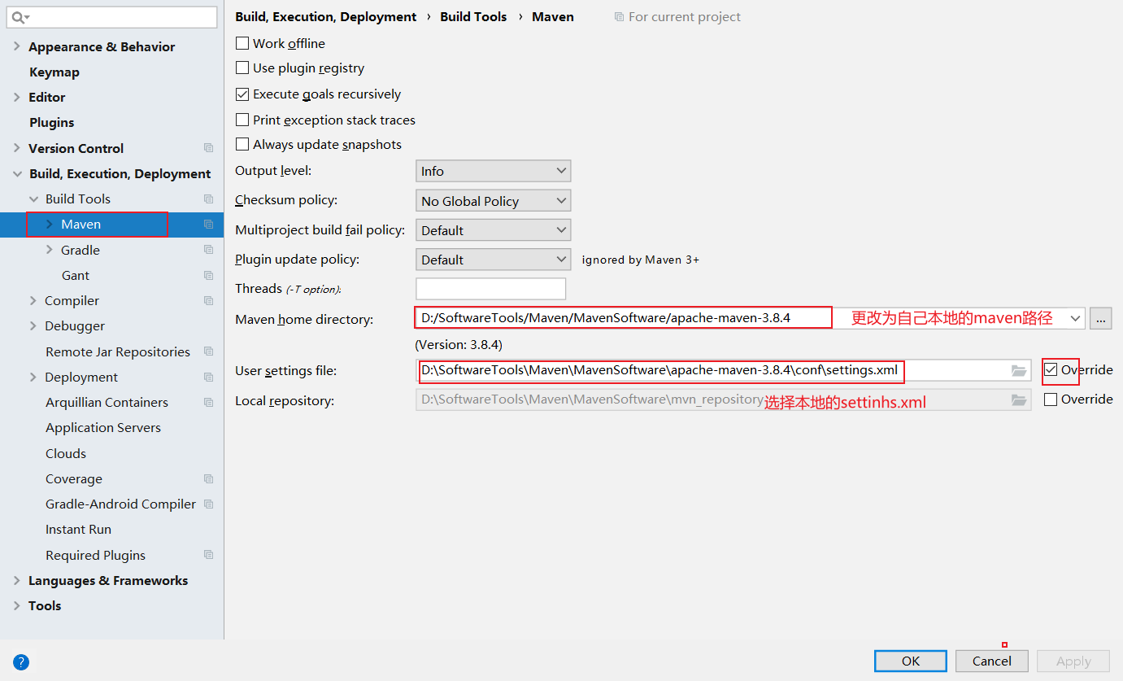Click the search magnifier icon in settings
The width and height of the screenshot is (1123, 681).
[x=20, y=17]
